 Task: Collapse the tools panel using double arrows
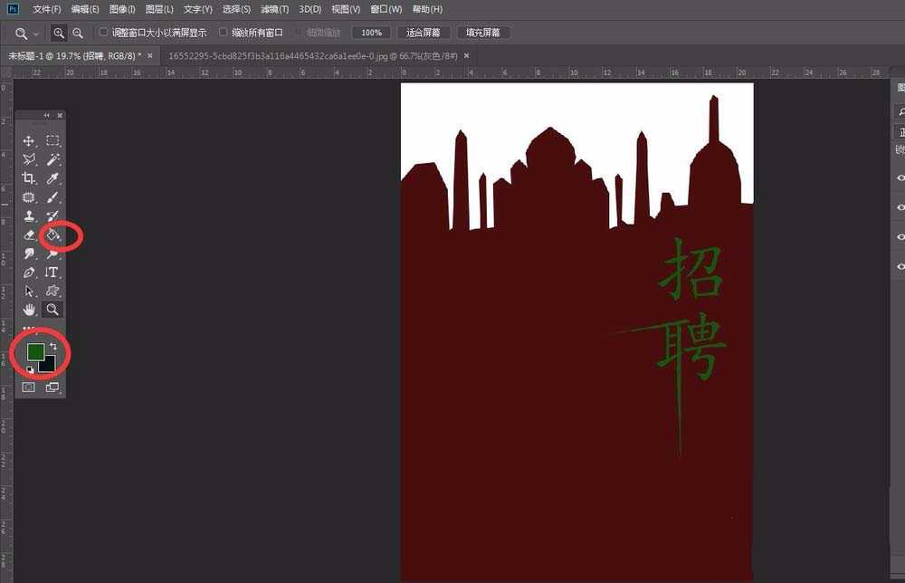click(47, 116)
